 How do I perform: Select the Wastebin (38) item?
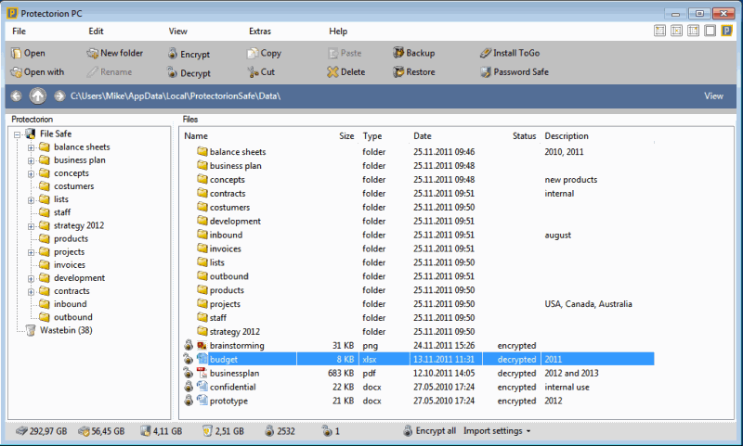tap(59, 330)
